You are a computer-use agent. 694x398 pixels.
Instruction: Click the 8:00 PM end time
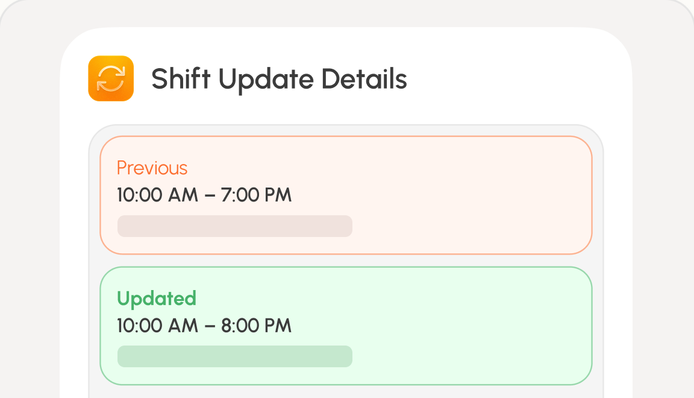coord(256,326)
